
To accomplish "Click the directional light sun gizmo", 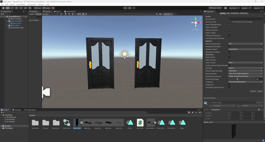I will click(x=124, y=54).
